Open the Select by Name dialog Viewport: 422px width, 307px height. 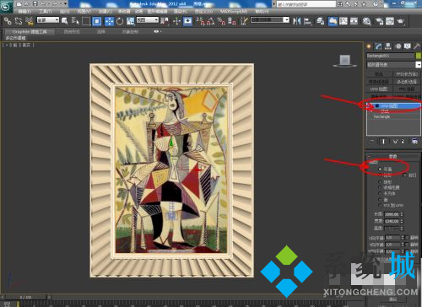(75, 21)
